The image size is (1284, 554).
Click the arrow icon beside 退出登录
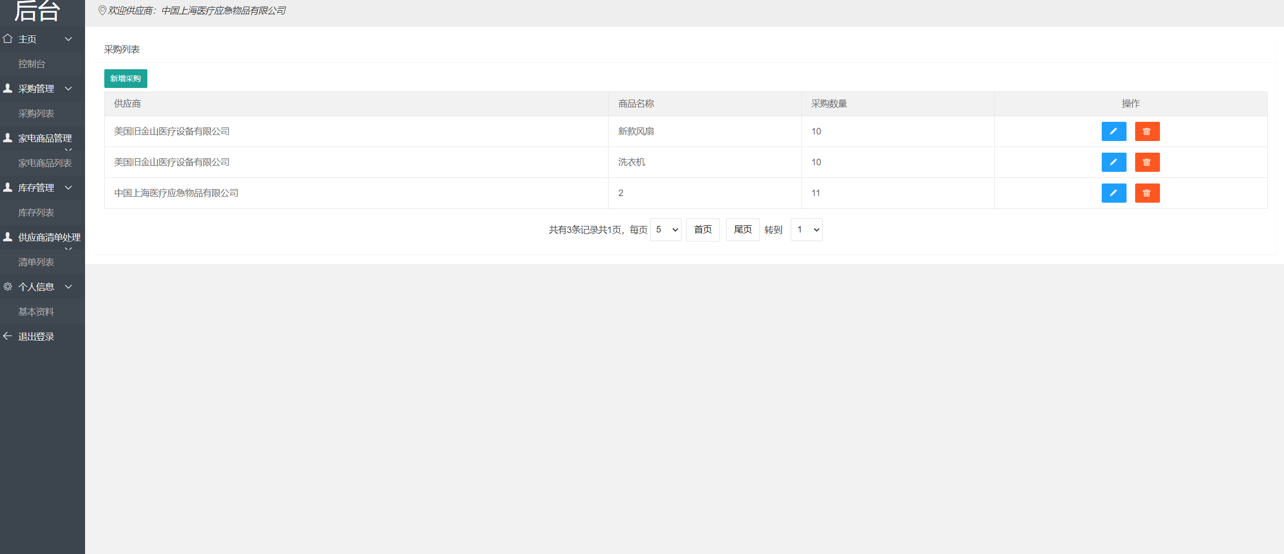[8, 336]
